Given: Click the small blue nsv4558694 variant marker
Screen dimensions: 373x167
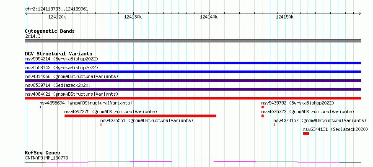Looking at the screenshot, I should pos(40,107).
